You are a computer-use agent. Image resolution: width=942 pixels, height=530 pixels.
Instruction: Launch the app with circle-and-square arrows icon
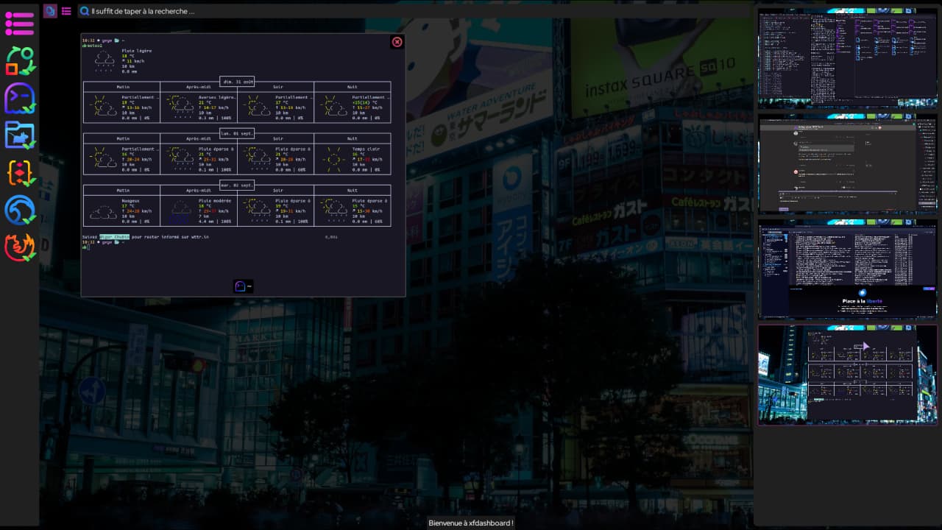pyautogui.click(x=20, y=61)
